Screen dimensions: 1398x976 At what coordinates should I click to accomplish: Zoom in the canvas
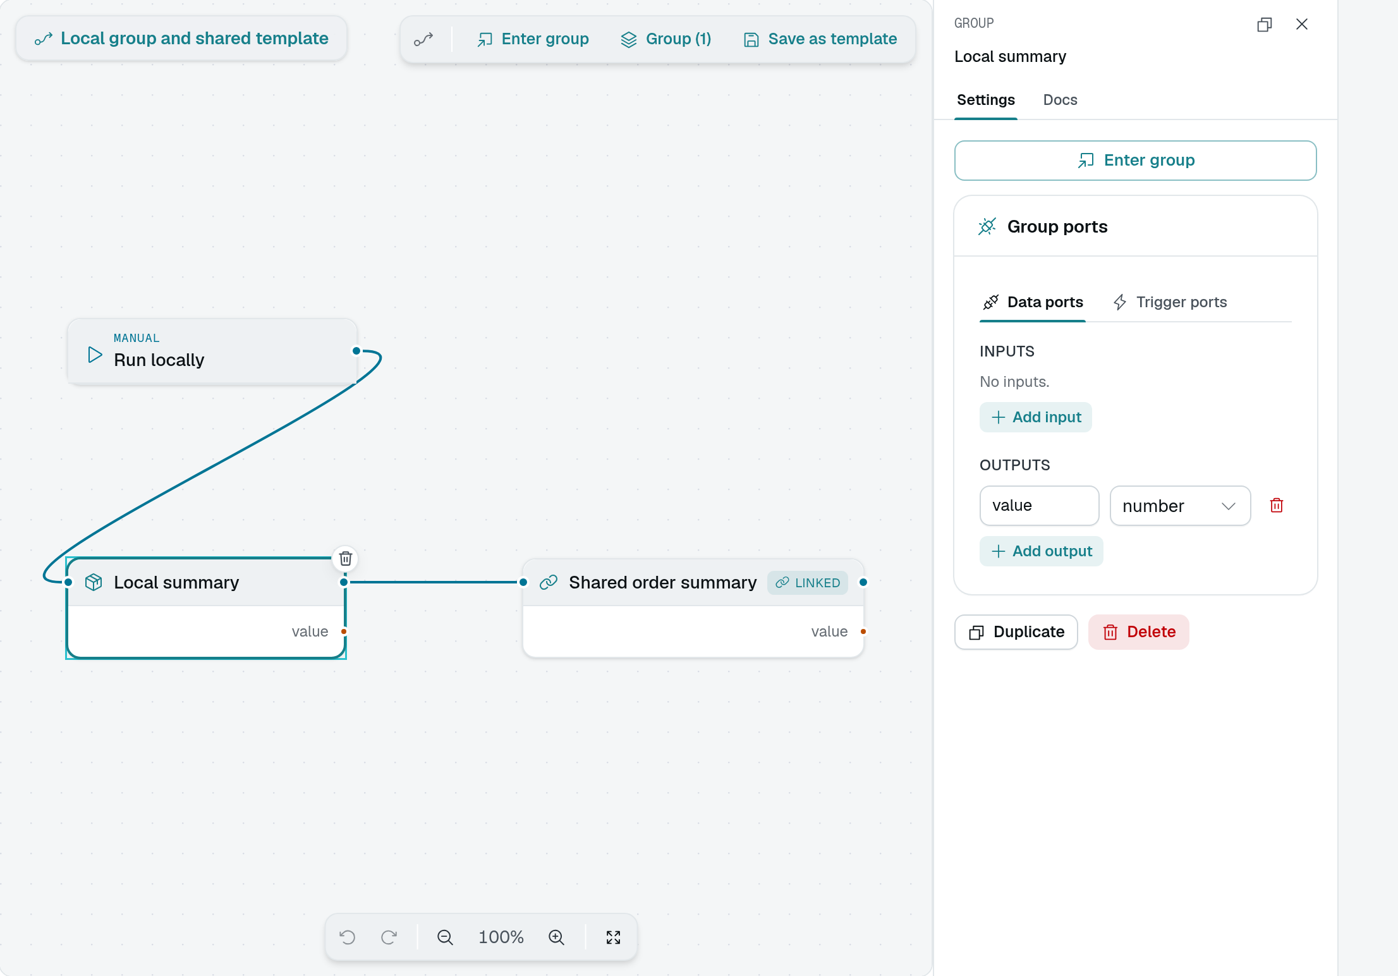point(556,937)
